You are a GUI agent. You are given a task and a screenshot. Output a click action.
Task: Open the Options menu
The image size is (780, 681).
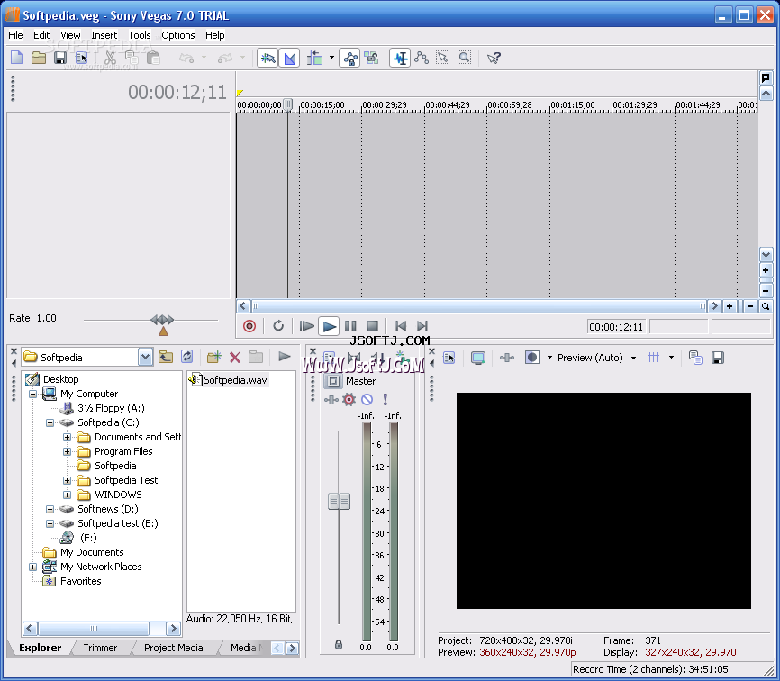click(x=178, y=35)
